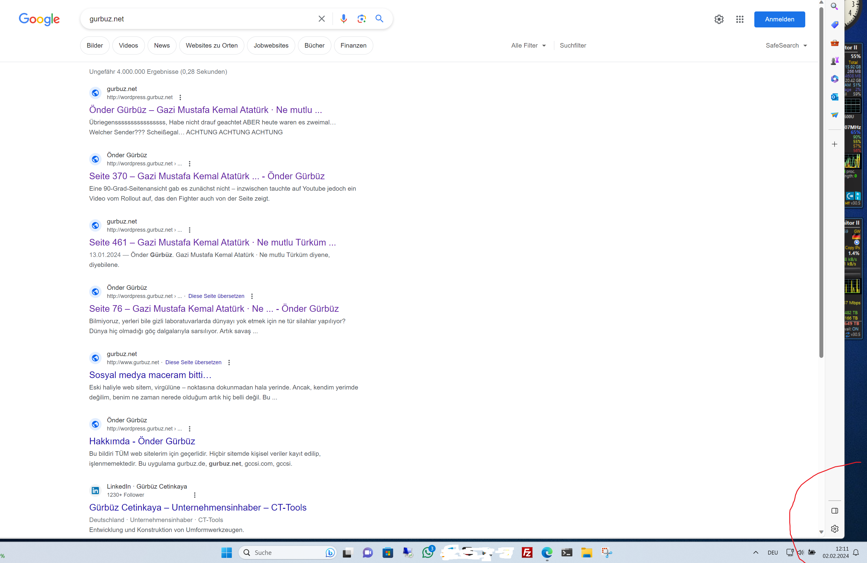Select the News filter tab
This screenshot has height=563, width=867.
[x=162, y=45]
